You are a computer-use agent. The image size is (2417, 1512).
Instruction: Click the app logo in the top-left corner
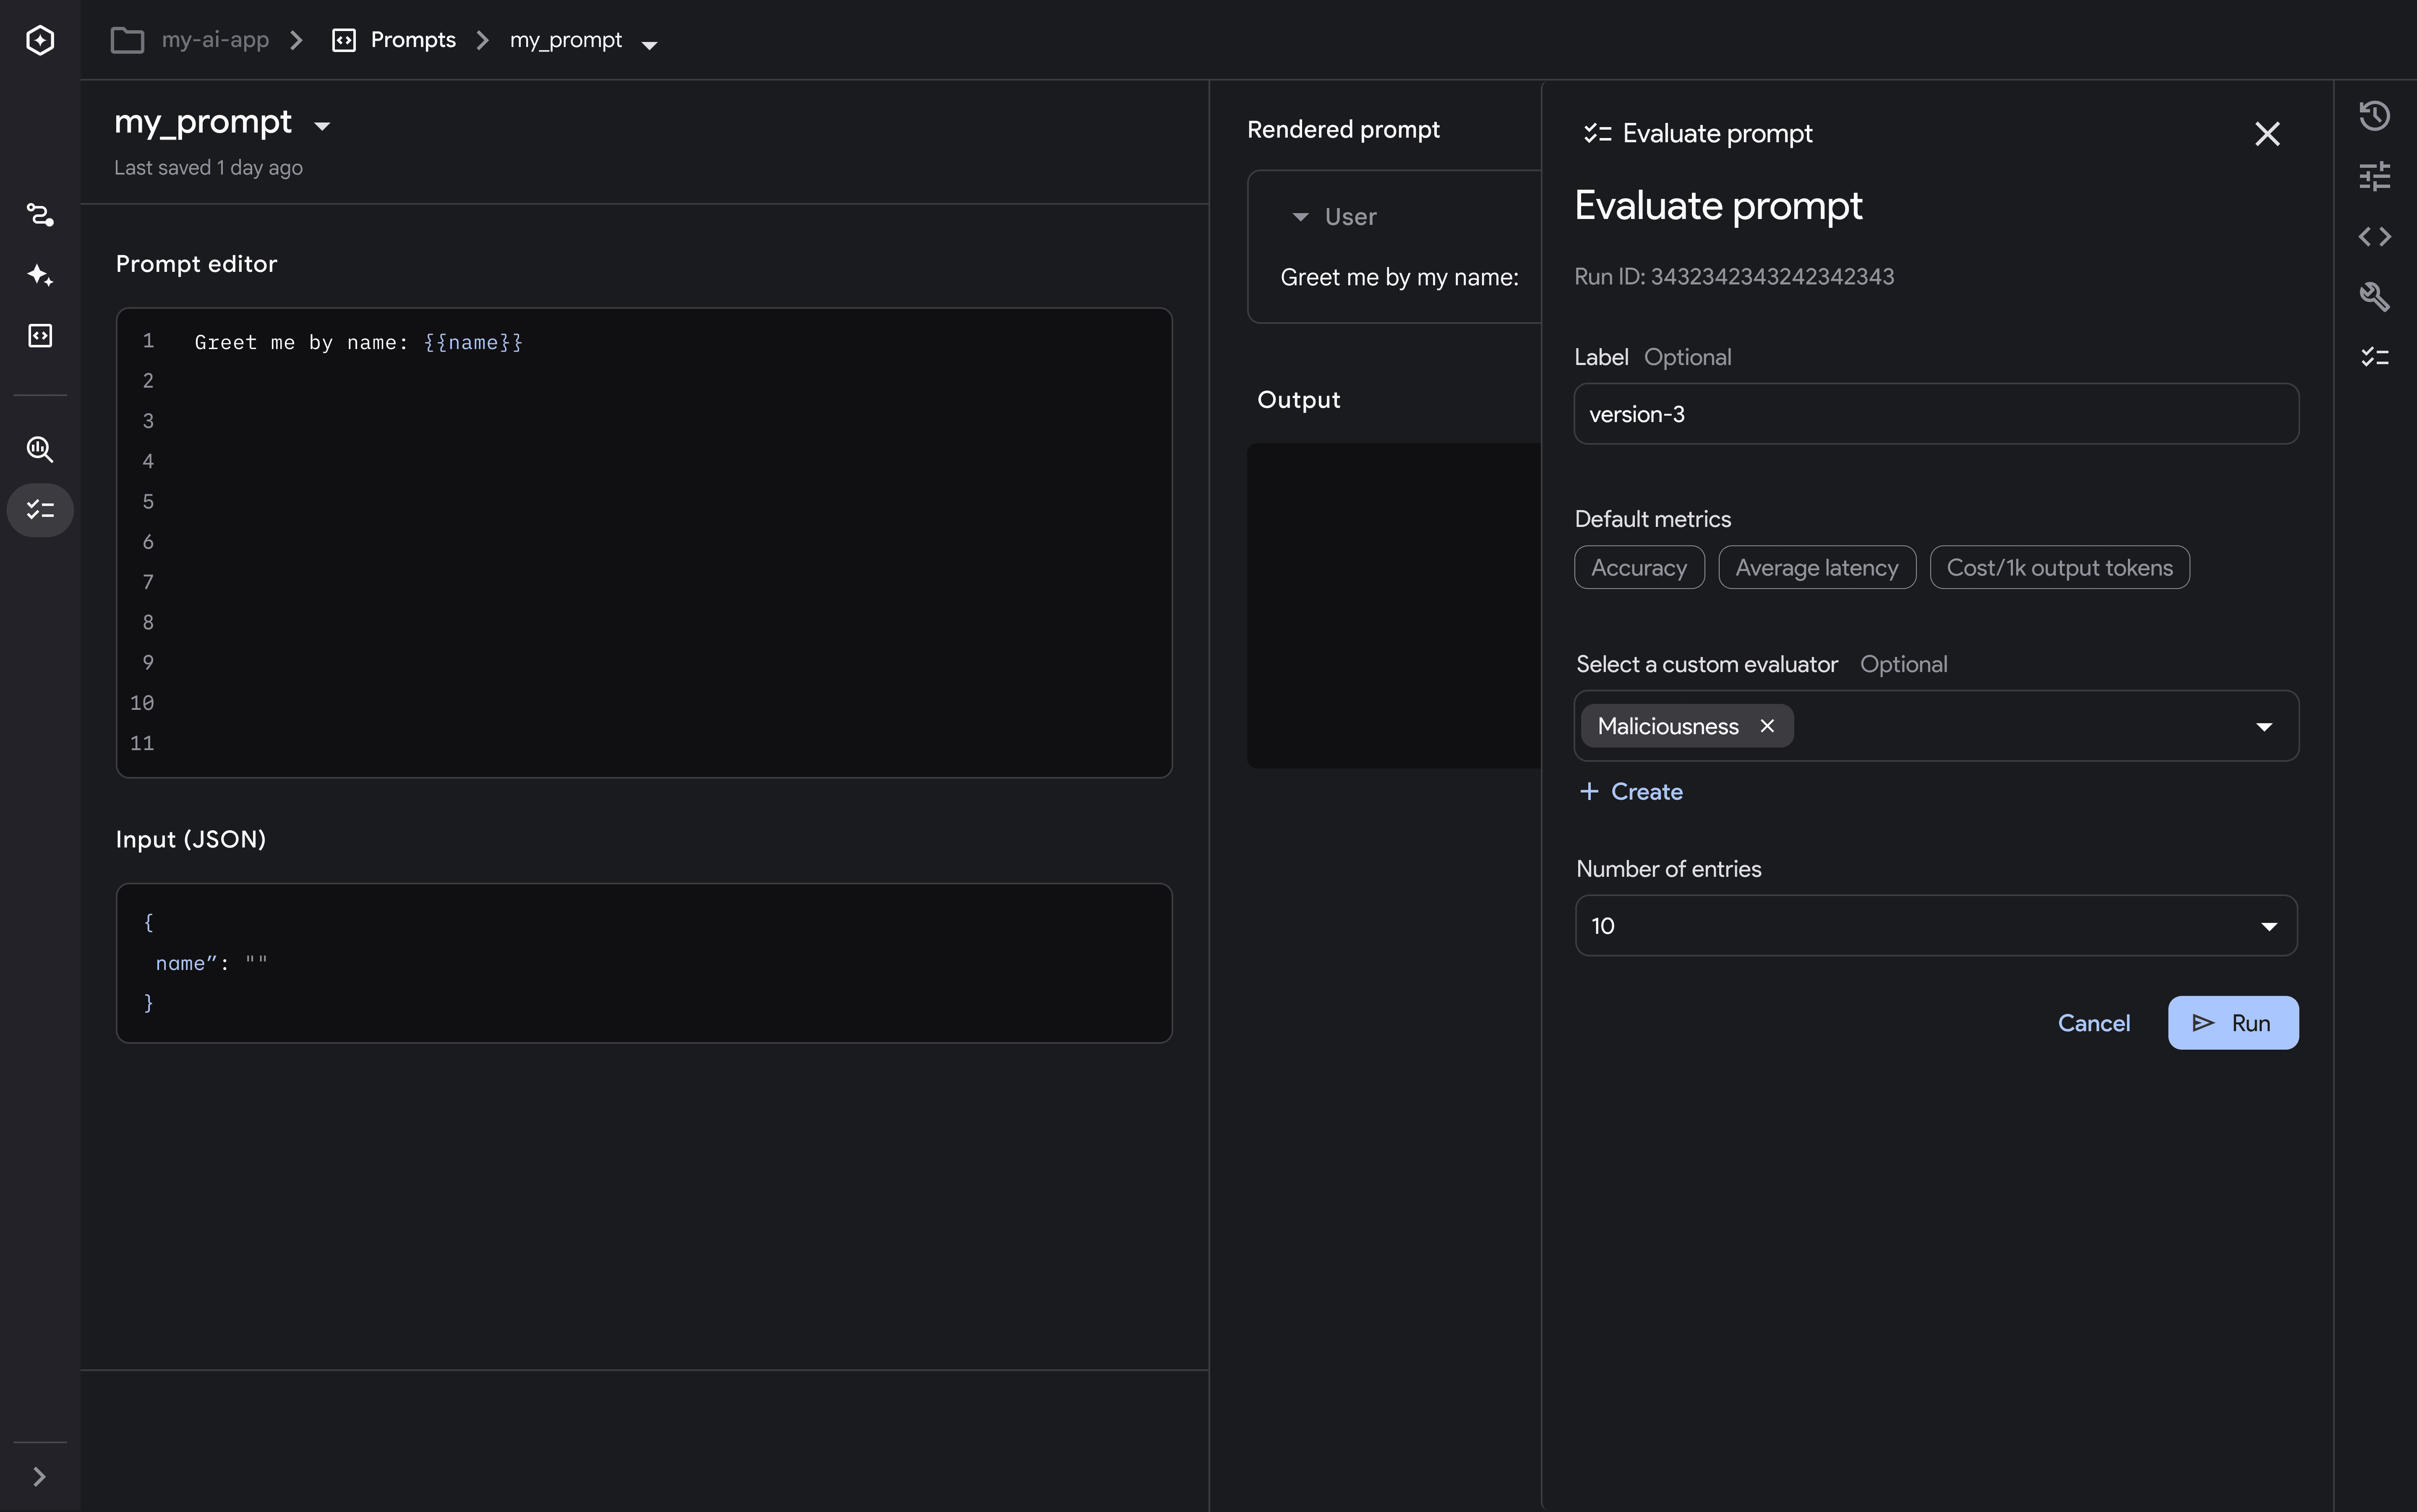[40, 40]
